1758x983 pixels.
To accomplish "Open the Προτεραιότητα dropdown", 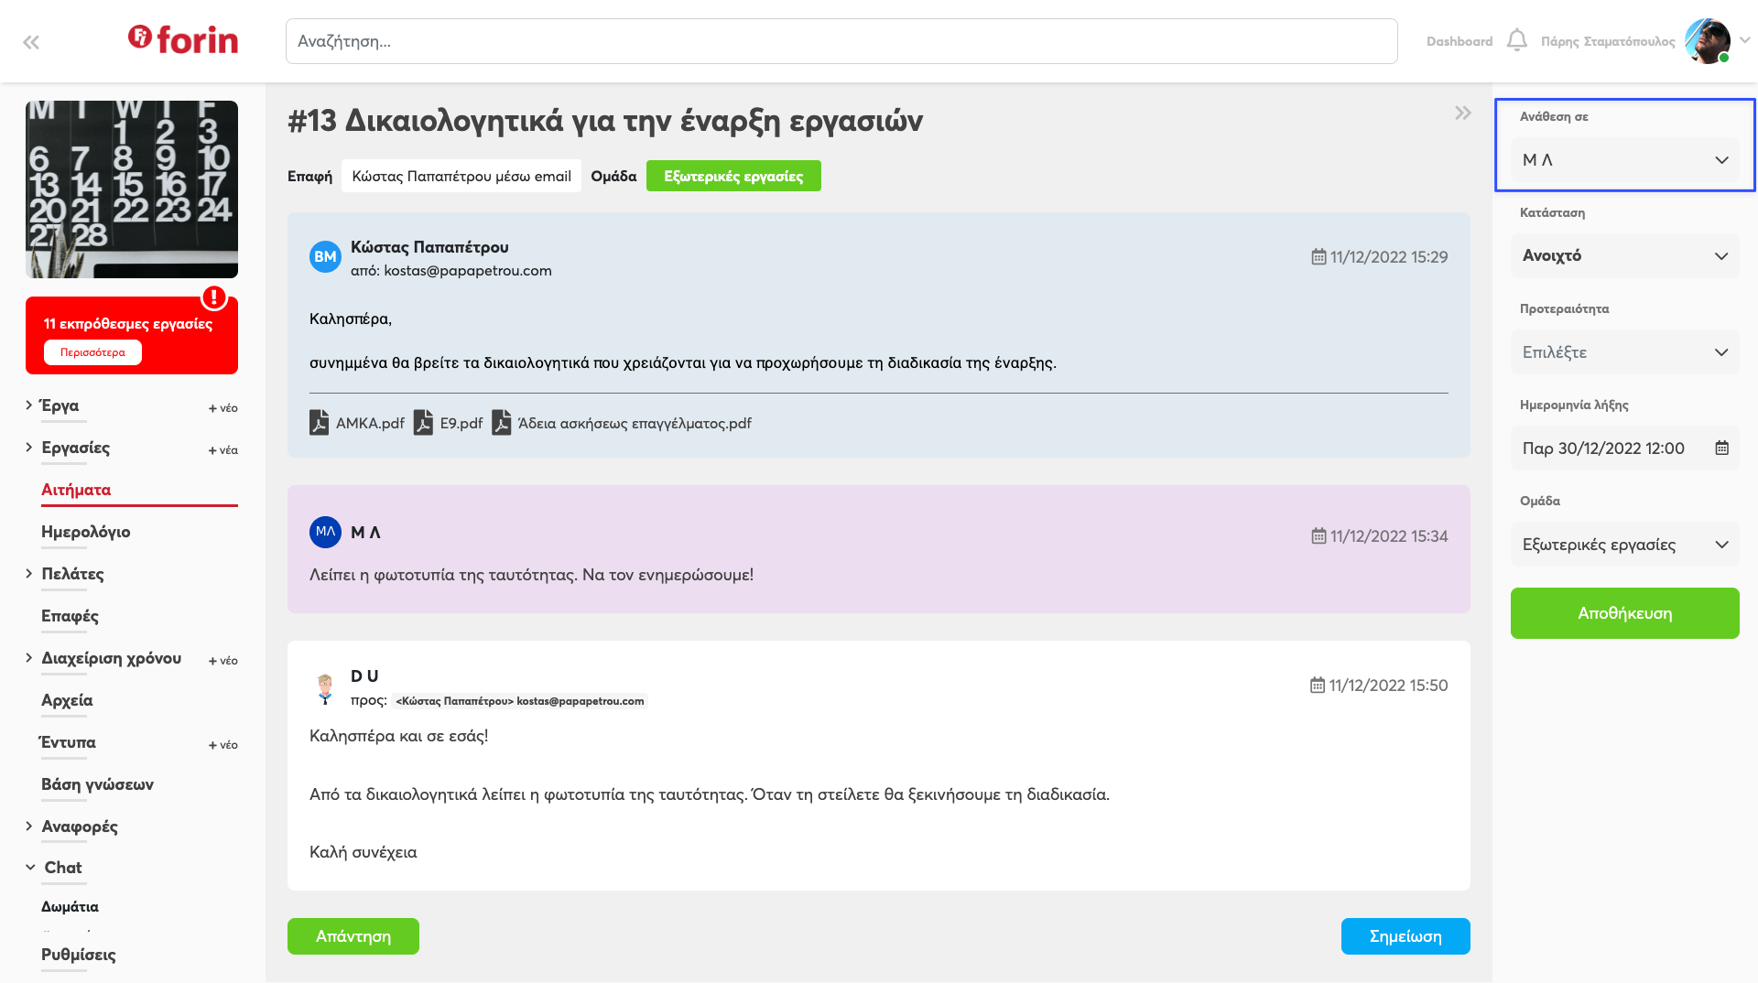I will point(1625,352).
